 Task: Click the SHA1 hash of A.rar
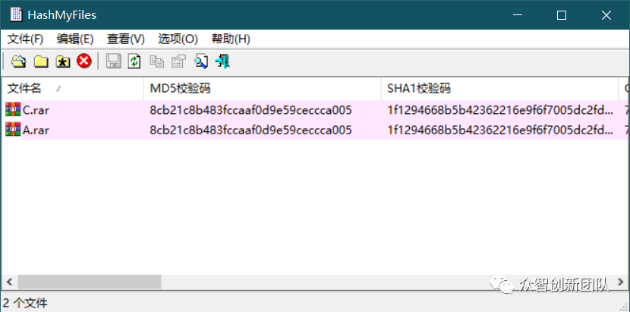(x=501, y=131)
